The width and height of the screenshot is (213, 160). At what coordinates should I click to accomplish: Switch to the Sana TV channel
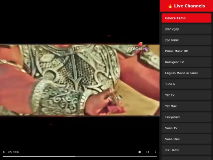(x=186, y=128)
